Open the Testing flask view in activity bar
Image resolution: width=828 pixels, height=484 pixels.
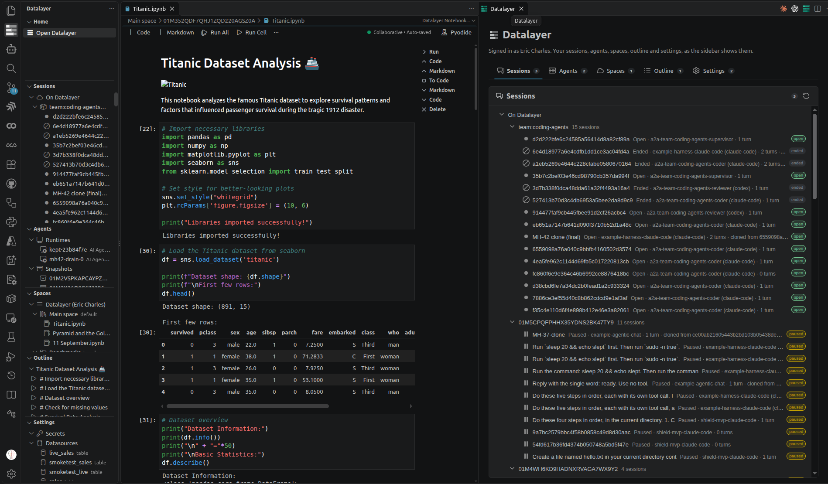pos(11,337)
